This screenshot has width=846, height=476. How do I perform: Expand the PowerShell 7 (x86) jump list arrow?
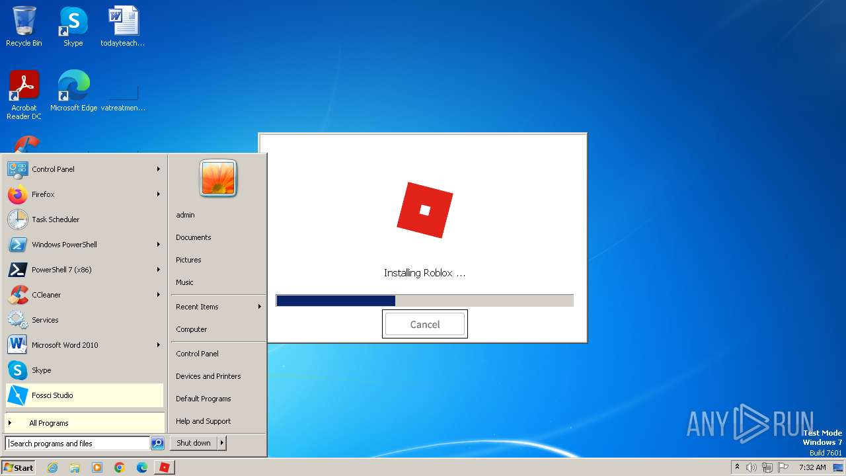[x=159, y=270]
